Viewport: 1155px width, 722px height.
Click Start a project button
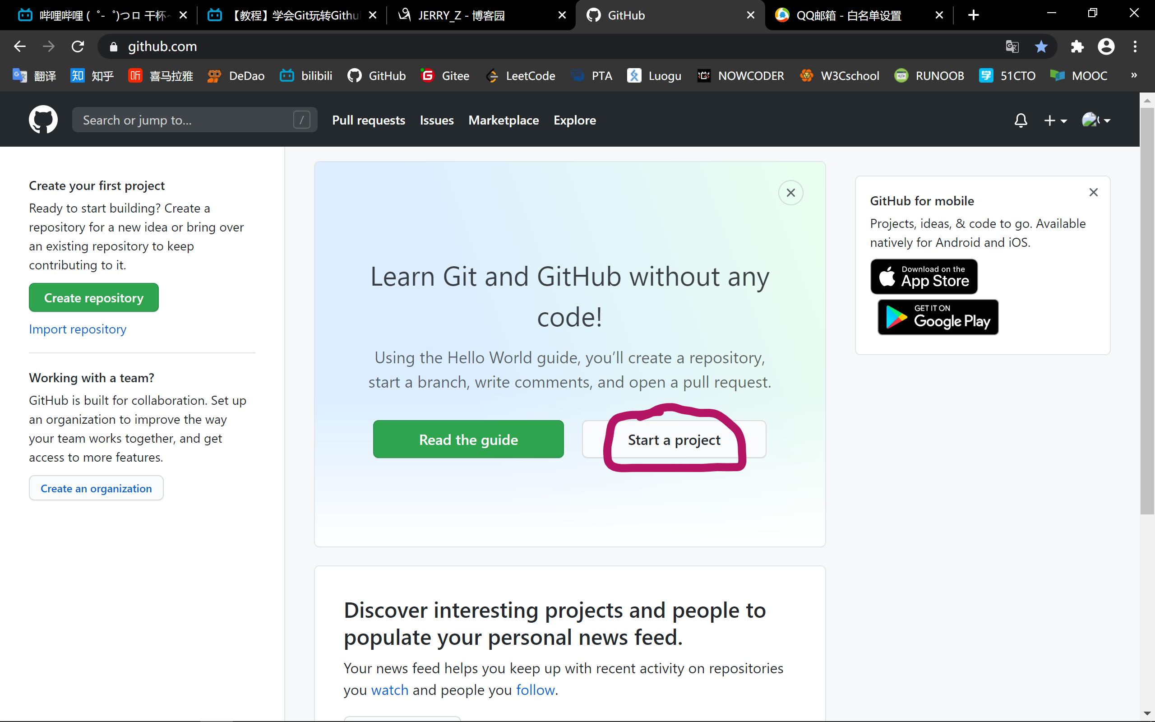[x=674, y=439]
